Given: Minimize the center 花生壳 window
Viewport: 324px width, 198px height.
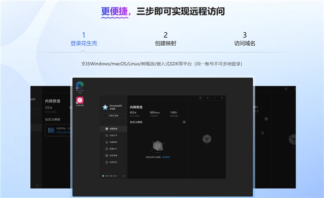Looking at the screenshot, I should 215,98.
